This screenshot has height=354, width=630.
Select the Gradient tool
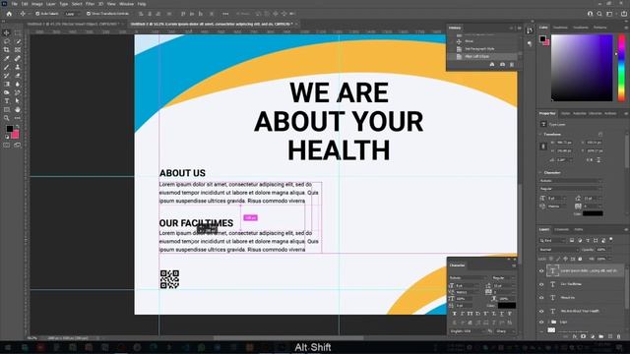pos(7,84)
